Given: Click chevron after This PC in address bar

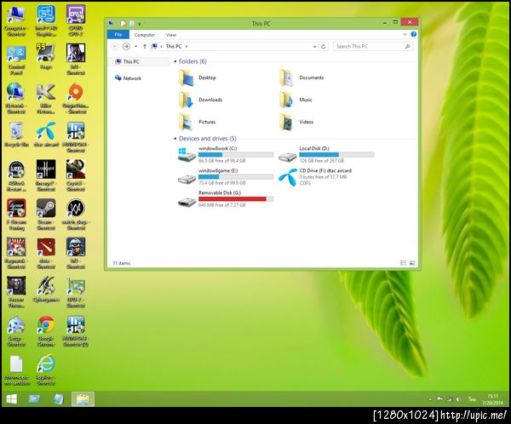Looking at the screenshot, I should point(186,47).
